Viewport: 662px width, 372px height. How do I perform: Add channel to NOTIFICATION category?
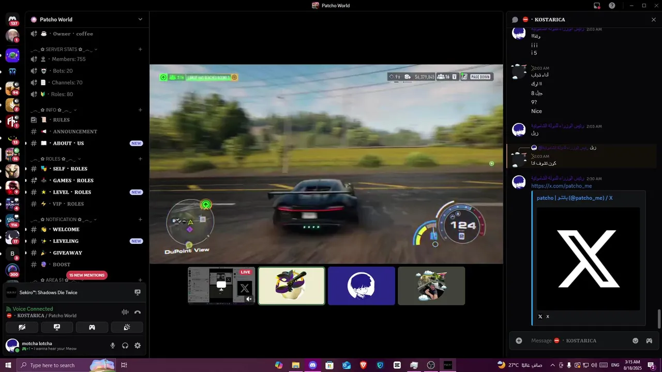[140, 220]
